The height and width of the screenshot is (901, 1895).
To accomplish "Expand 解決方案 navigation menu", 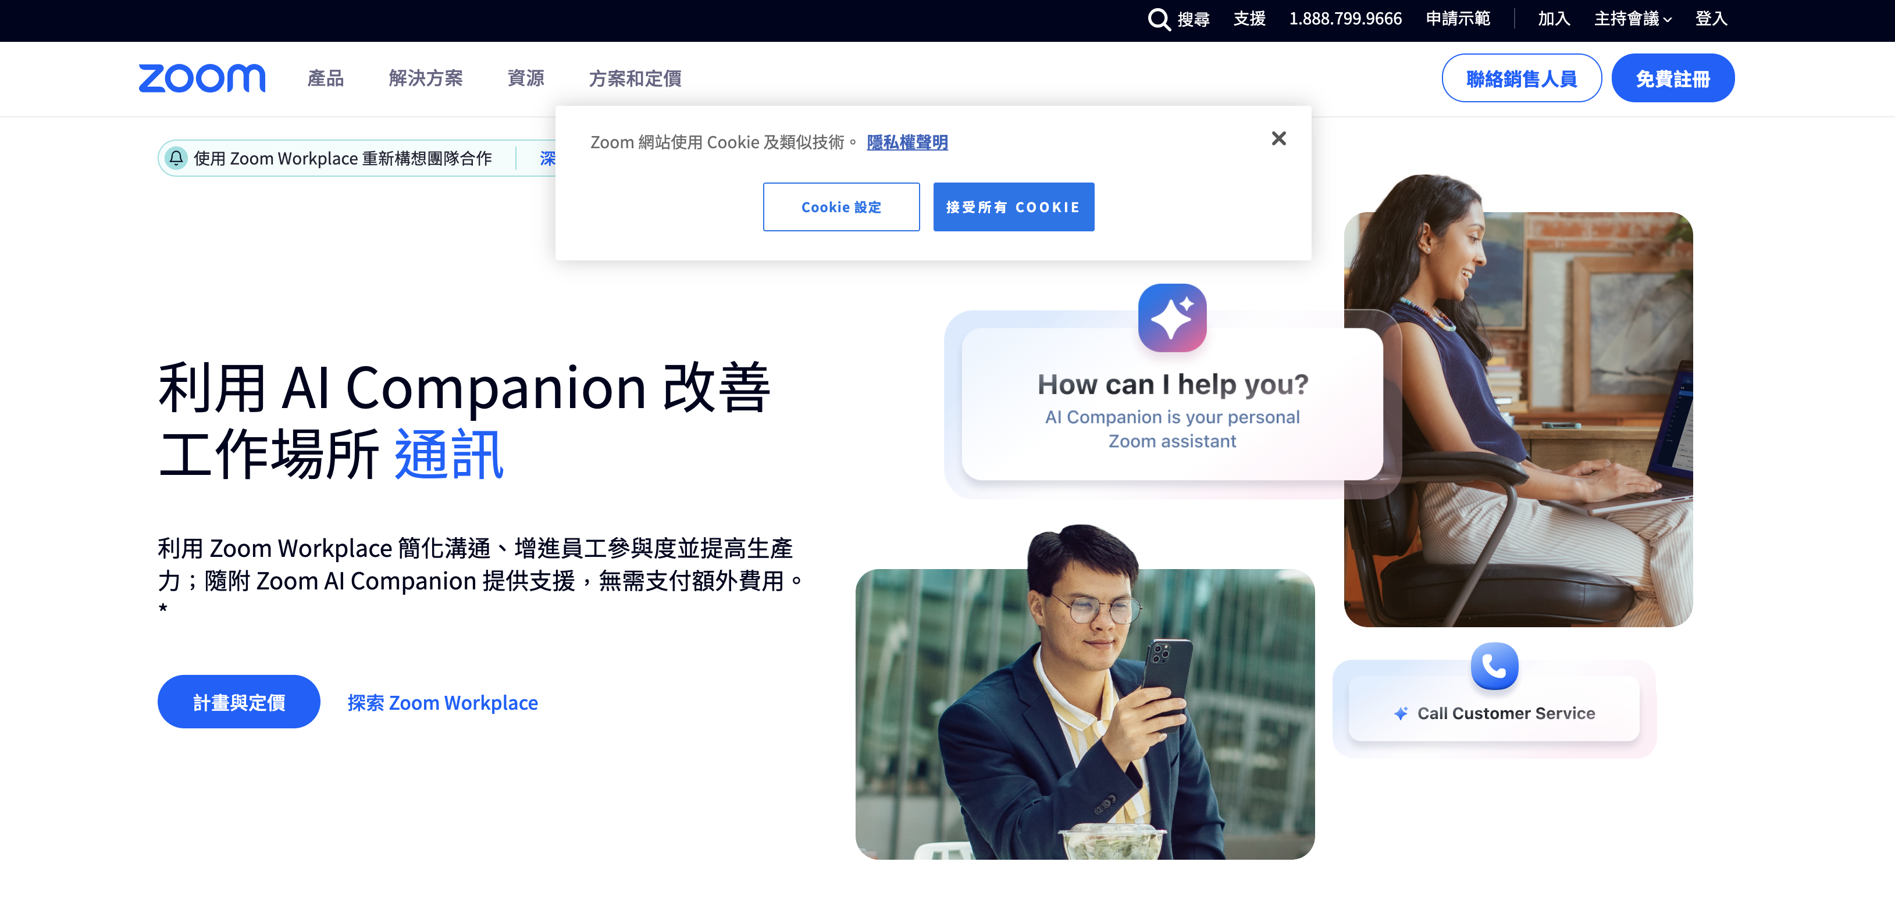I will tap(425, 78).
